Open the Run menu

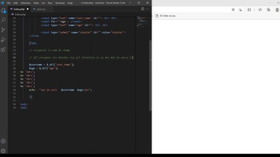[50, 3]
